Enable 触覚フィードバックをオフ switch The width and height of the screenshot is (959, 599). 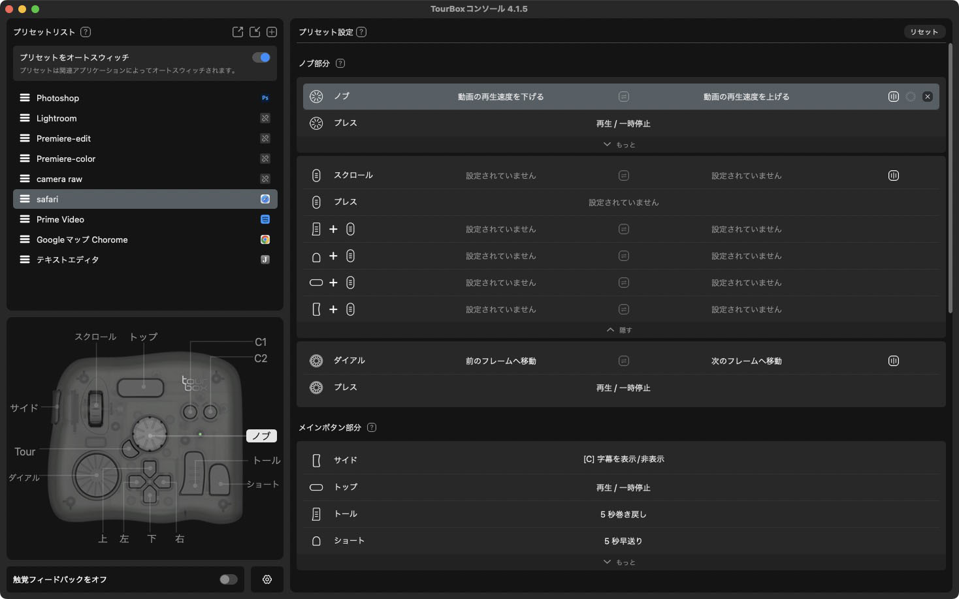coord(228,579)
